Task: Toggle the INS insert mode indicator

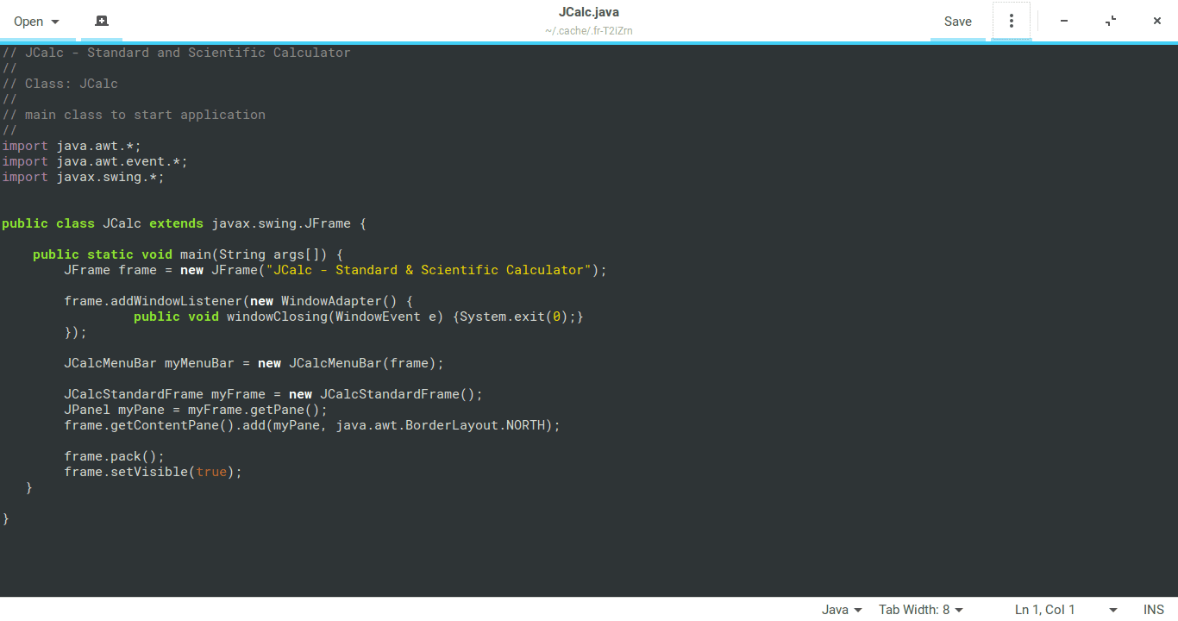Action: (x=1154, y=610)
